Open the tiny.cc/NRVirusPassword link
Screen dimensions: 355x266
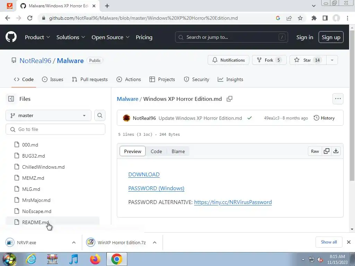[233, 202]
